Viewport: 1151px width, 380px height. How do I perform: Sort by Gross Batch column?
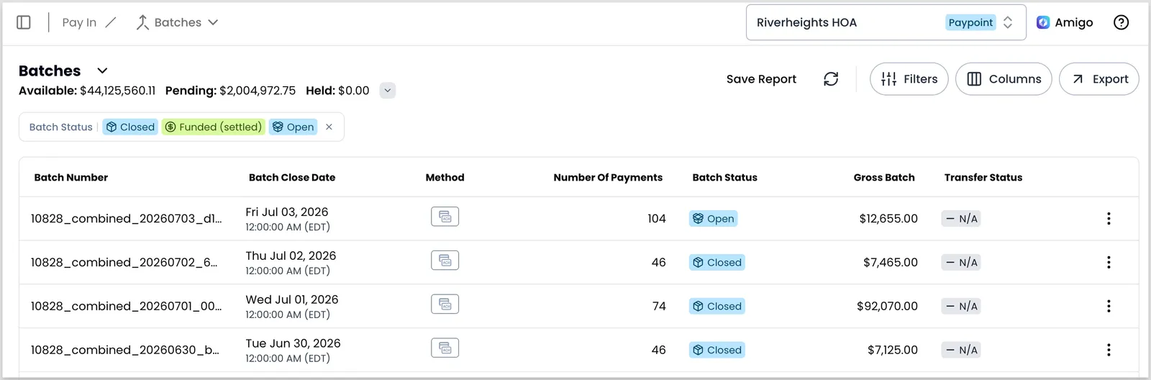pyautogui.click(x=884, y=178)
